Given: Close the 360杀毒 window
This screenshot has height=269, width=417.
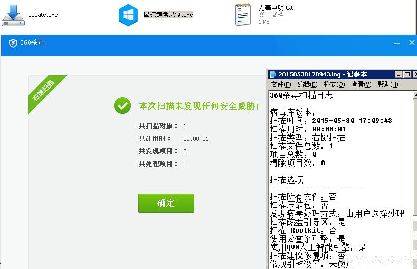Looking at the screenshot, I should coord(412,43).
